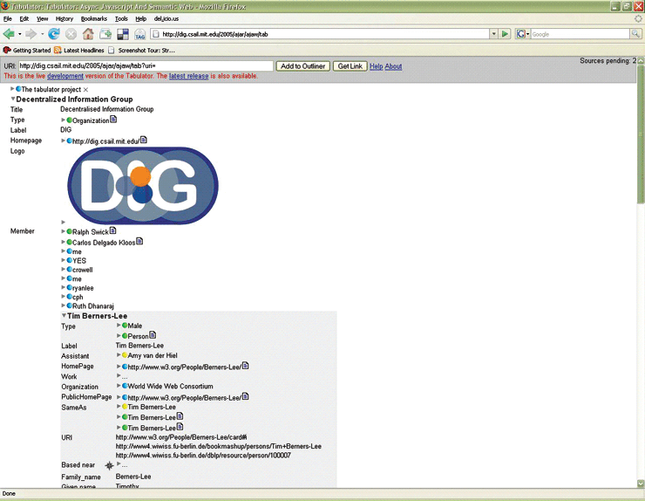Click the star icon beside Based near
The height and width of the screenshot is (501, 645).
(x=109, y=465)
